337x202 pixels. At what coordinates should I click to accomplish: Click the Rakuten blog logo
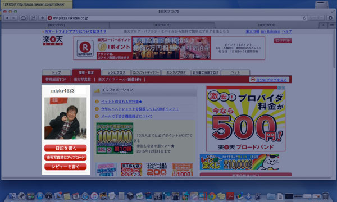53,41
